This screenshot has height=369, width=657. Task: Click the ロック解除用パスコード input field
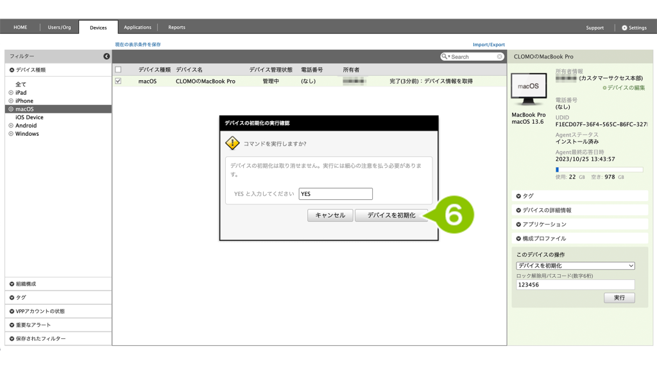point(576,285)
